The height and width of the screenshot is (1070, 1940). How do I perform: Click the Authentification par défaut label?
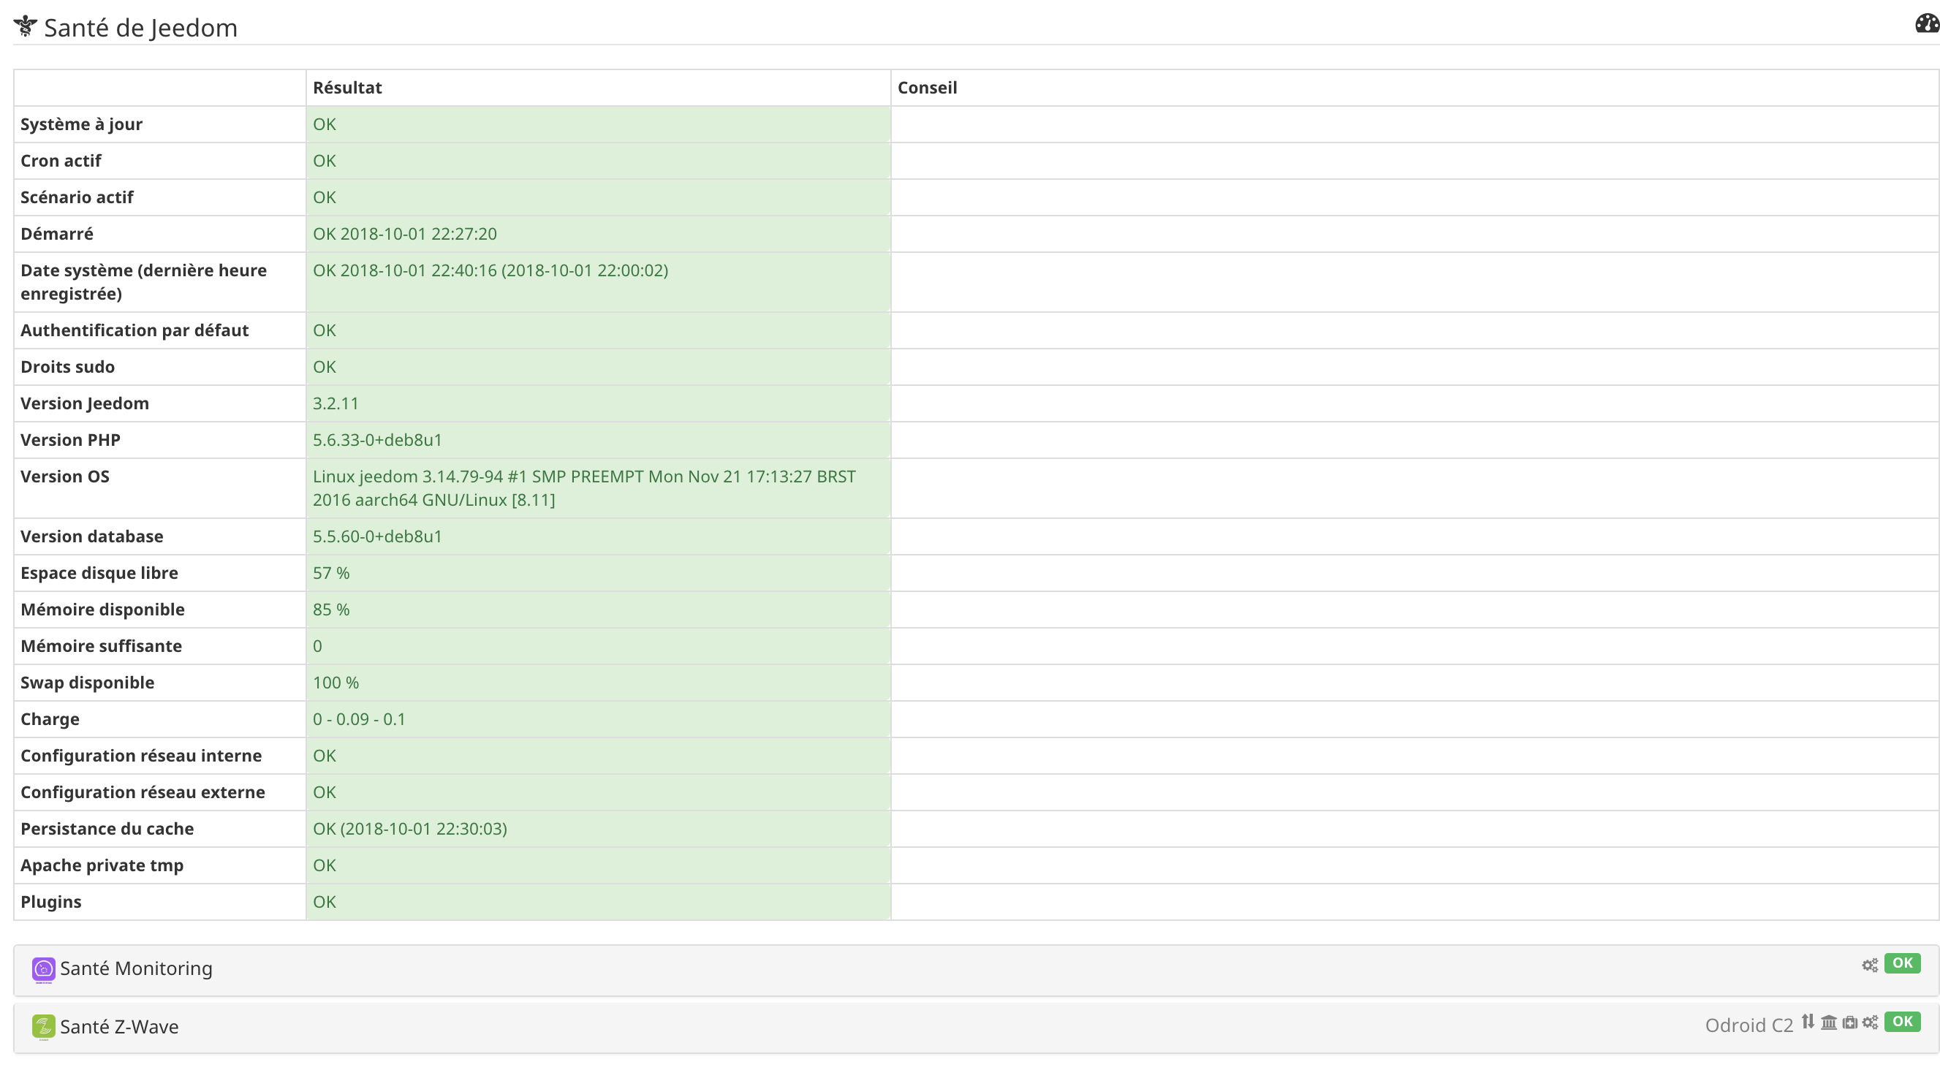134,330
